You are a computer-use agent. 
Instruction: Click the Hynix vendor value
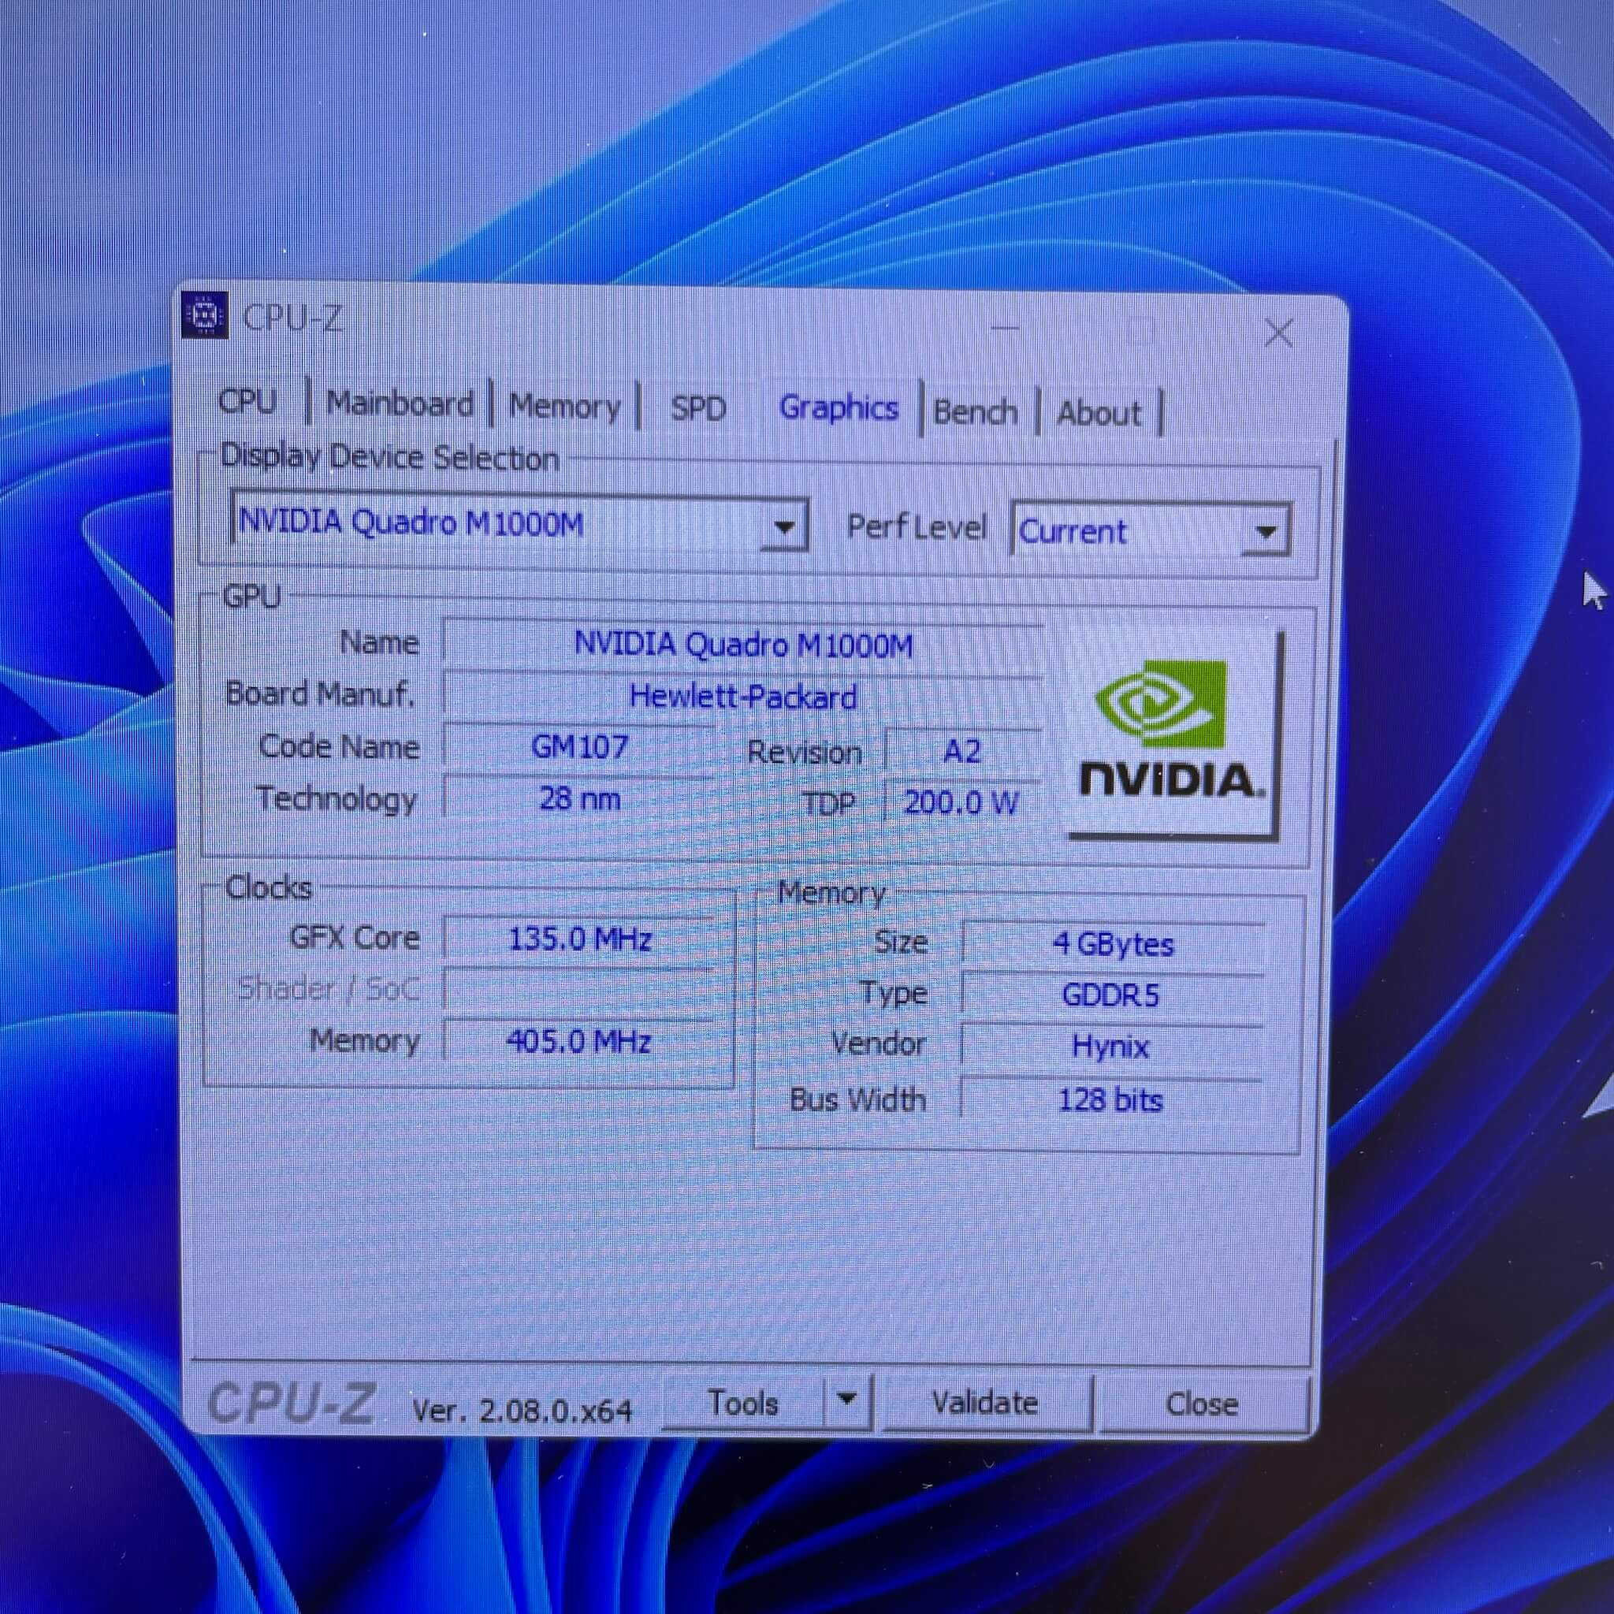tap(1111, 1047)
